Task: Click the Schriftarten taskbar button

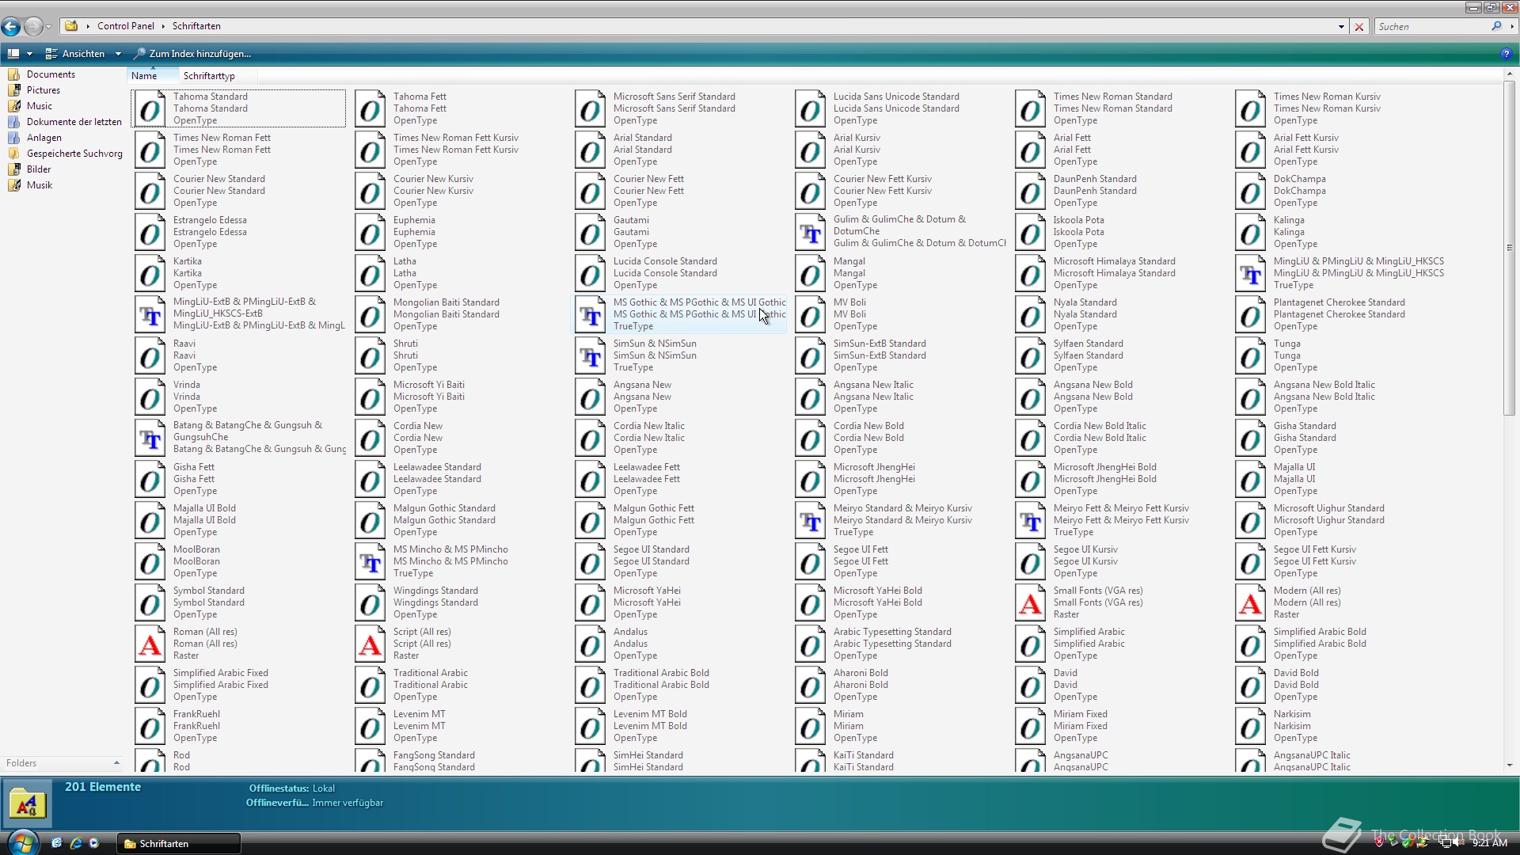Action: click(179, 843)
